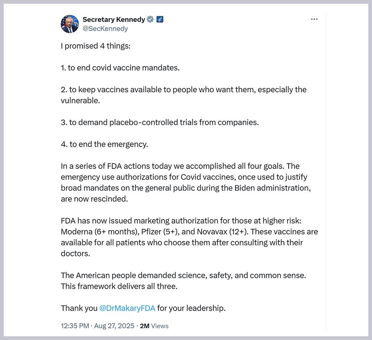
Task: Click the paragraph listing Moderna, Pfizer, and Novavax
Action: pos(189,237)
